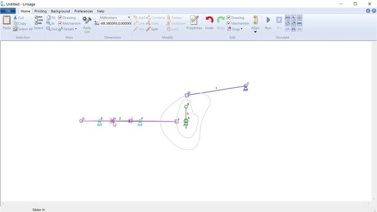This screenshot has width=377, height=212.
Task: Choose Select All in Selection group
Action: pyautogui.click(x=22, y=29)
